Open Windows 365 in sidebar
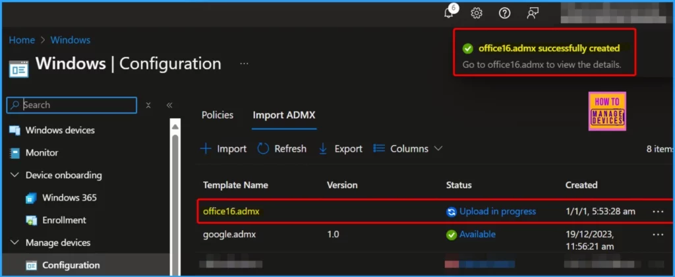 (x=69, y=198)
